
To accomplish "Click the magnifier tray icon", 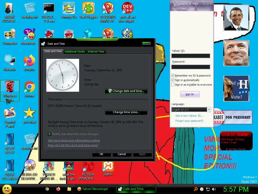I will [x=196, y=189].
